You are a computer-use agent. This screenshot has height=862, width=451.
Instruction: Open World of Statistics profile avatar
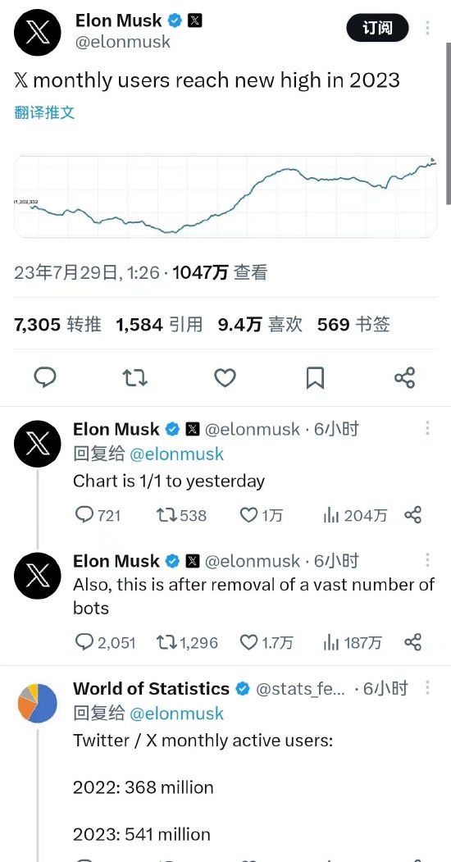pos(38,703)
